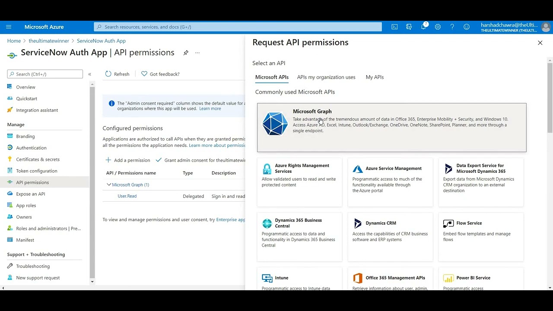The height and width of the screenshot is (311, 553).
Task: Click the info icon in the admin consent banner
Action: point(112,103)
